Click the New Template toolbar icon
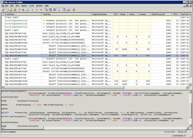The image size is (193, 138). [x=7, y=10]
